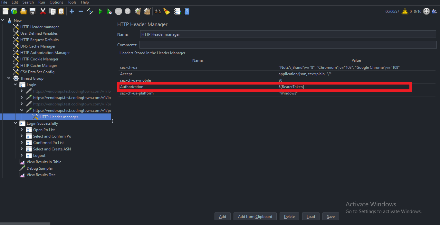The height and width of the screenshot is (225, 440).
Task: Click the yellow warning triangle log icon
Action: click(405, 11)
